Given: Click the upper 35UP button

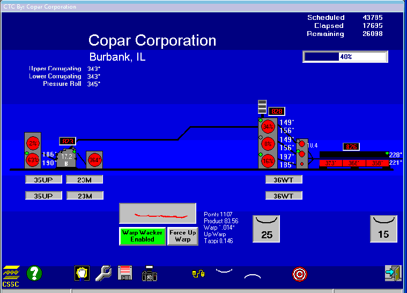Looking at the screenshot, I should coord(43,180).
